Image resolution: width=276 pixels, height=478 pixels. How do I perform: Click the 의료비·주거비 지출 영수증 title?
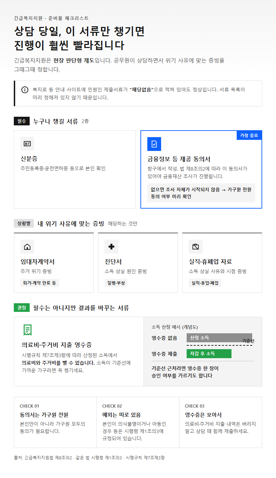pyautogui.click(x=57, y=345)
